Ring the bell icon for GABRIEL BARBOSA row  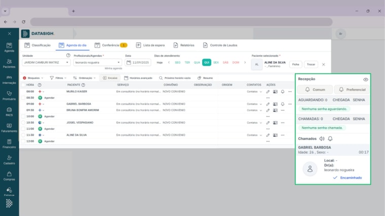(283, 104)
